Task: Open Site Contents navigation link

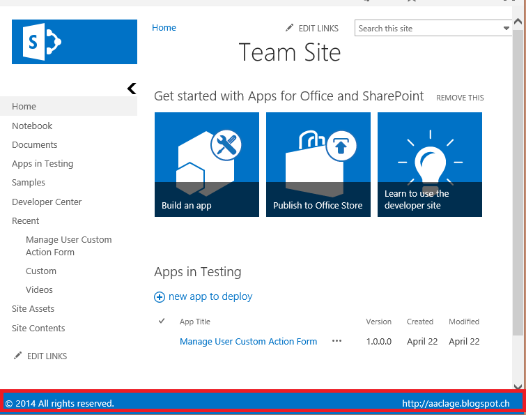Action: tap(38, 328)
